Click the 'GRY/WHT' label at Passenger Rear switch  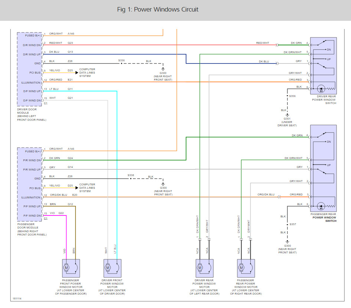pyautogui.click(x=296, y=181)
